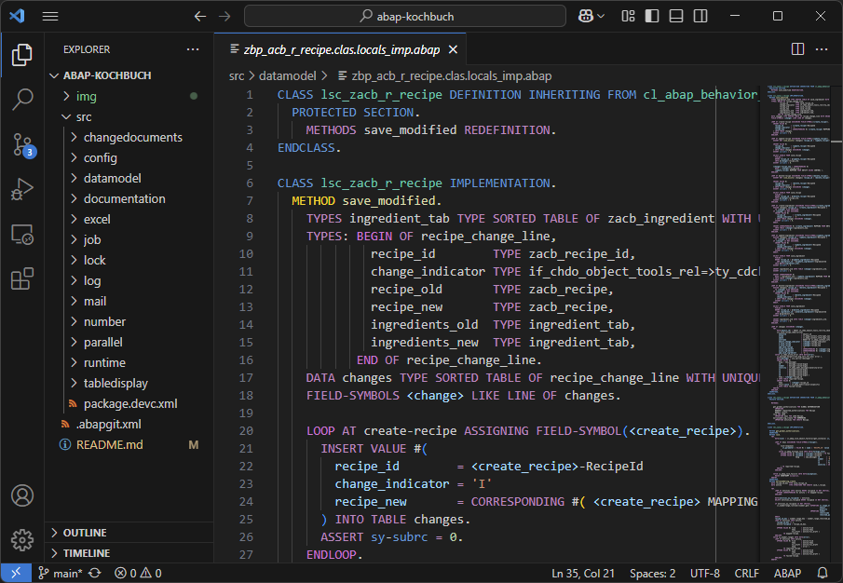Open the Search view
Screen dimensions: 843x583
[x=22, y=99]
